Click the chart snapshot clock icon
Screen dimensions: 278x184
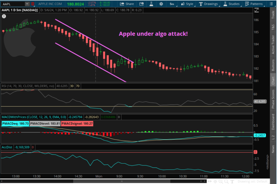[x=141, y=4]
